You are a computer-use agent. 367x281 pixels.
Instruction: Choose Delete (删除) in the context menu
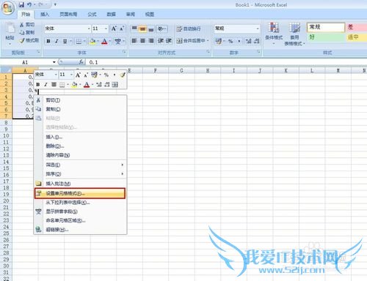80,146
